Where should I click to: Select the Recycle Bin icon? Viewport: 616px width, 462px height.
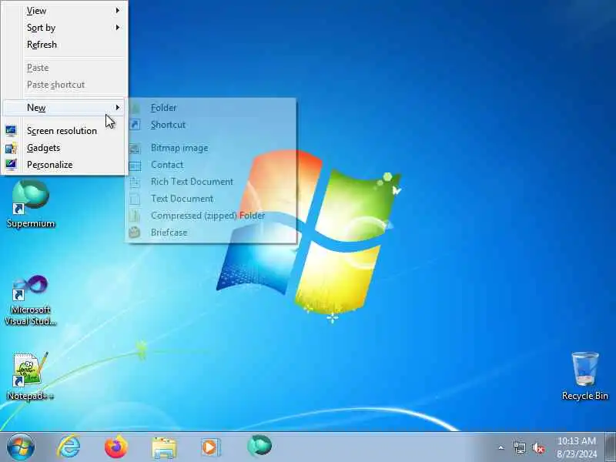click(x=584, y=377)
